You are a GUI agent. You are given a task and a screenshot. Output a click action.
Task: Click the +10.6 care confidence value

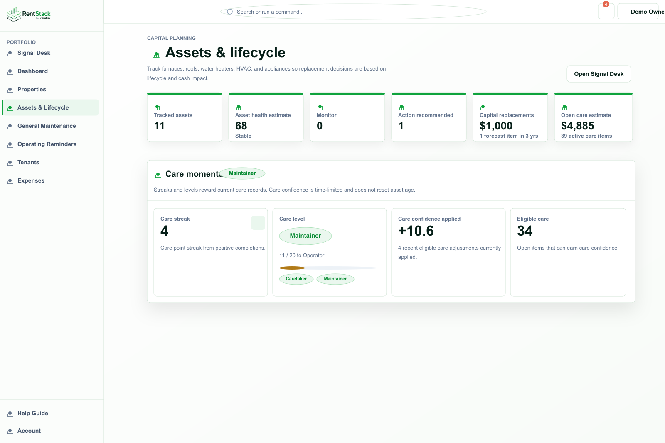click(416, 231)
